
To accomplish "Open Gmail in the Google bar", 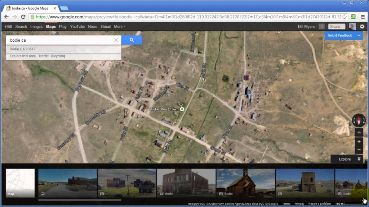I will 106,27.
